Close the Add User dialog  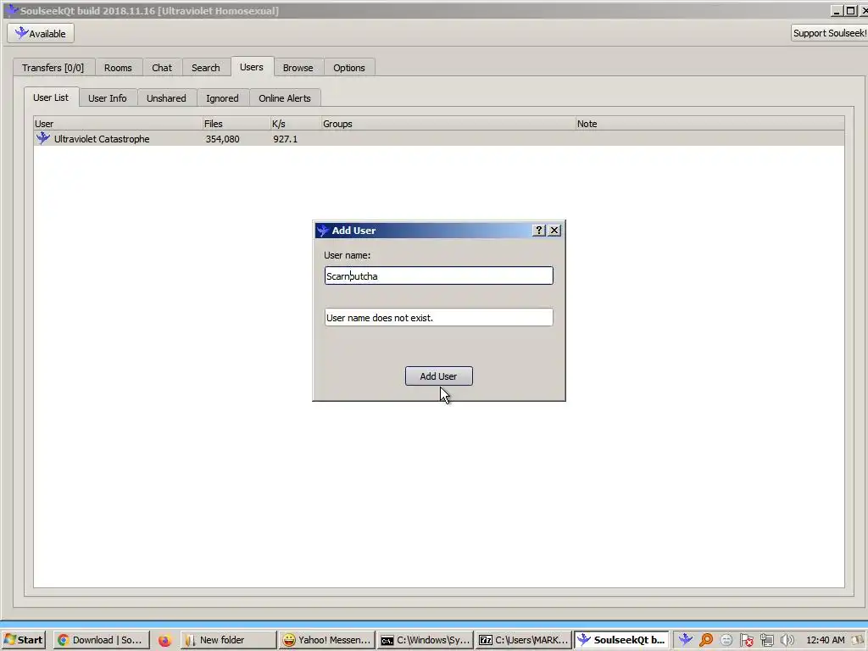pyautogui.click(x=554, y=231)
